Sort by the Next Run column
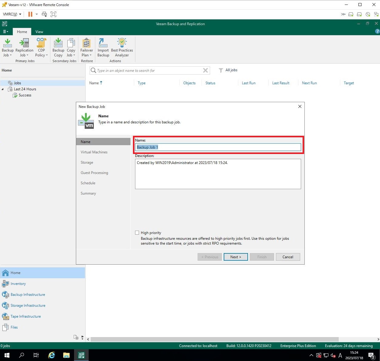The height and width of the screenshot is (361, 380). point(309,83)
